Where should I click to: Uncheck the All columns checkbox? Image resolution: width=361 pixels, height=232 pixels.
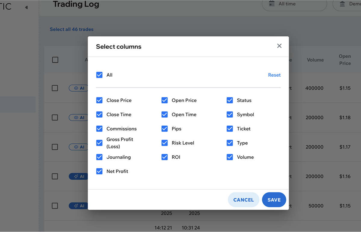(x=99, y=75)
